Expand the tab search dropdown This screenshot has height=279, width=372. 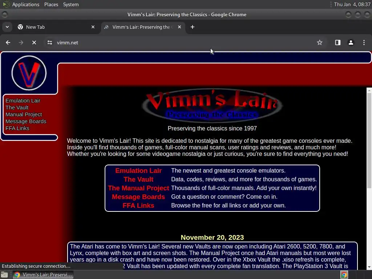(x=7, y=27)
